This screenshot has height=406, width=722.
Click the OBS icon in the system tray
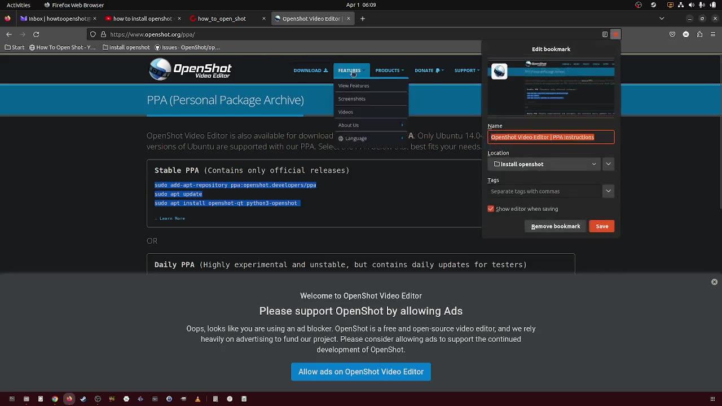click(x=653, y=5)
